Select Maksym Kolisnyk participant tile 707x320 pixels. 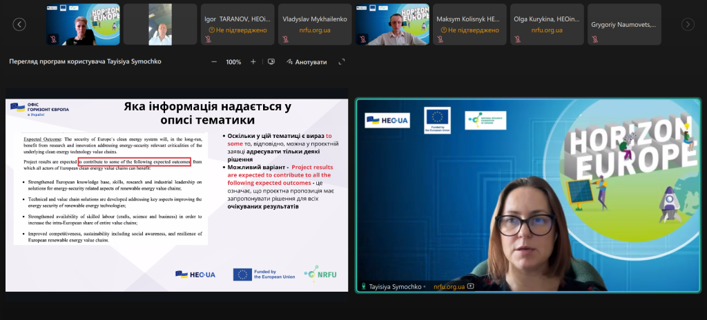point(469,24)
